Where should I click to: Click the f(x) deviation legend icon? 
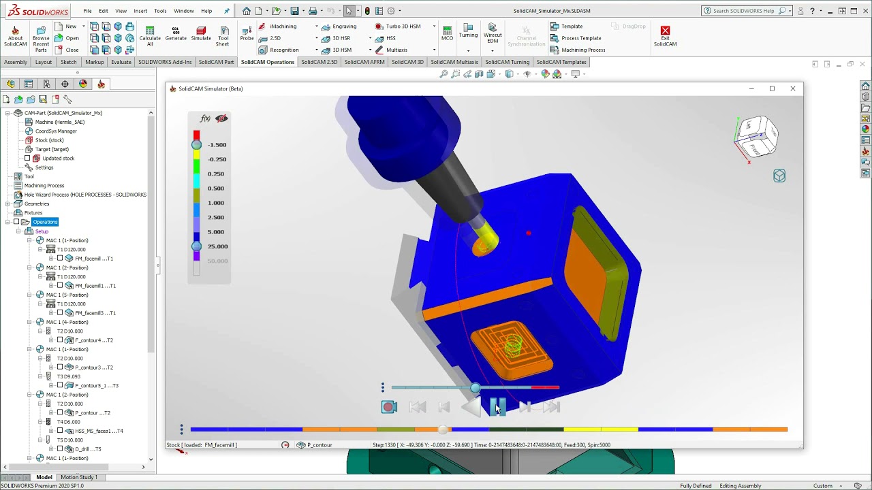(x=204, y=118)
